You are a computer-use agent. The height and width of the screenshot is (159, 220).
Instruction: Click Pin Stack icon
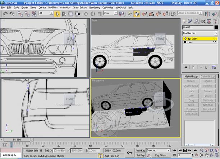coord(185,67)
